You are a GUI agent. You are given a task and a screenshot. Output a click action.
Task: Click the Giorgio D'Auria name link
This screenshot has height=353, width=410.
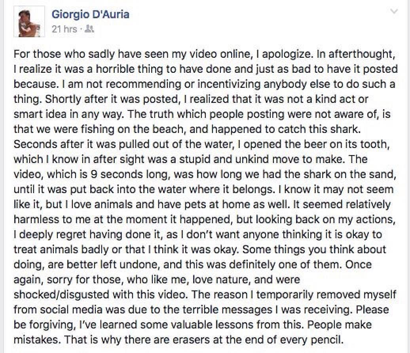(x=90, y=15)
